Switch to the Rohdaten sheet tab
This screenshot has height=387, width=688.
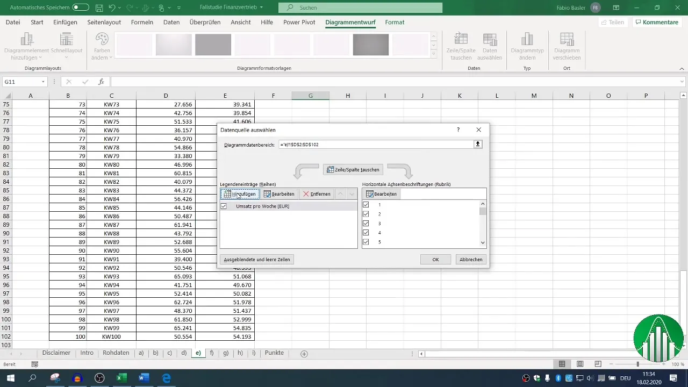pyautogui.click(x=116, y=353)
